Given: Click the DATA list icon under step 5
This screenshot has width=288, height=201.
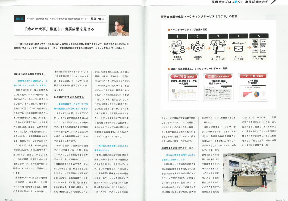Looking at the screenshot, I should pyautogui.click(x=259, y=46).
